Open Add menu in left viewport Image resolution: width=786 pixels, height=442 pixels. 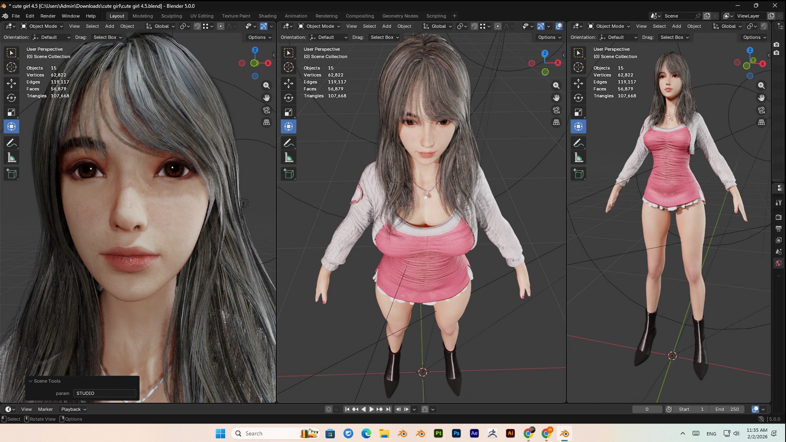pyautogui.click(x=109, y=26)
